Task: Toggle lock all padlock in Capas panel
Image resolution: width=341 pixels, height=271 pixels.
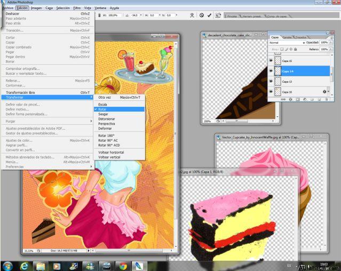Action: tap(295, 49)
